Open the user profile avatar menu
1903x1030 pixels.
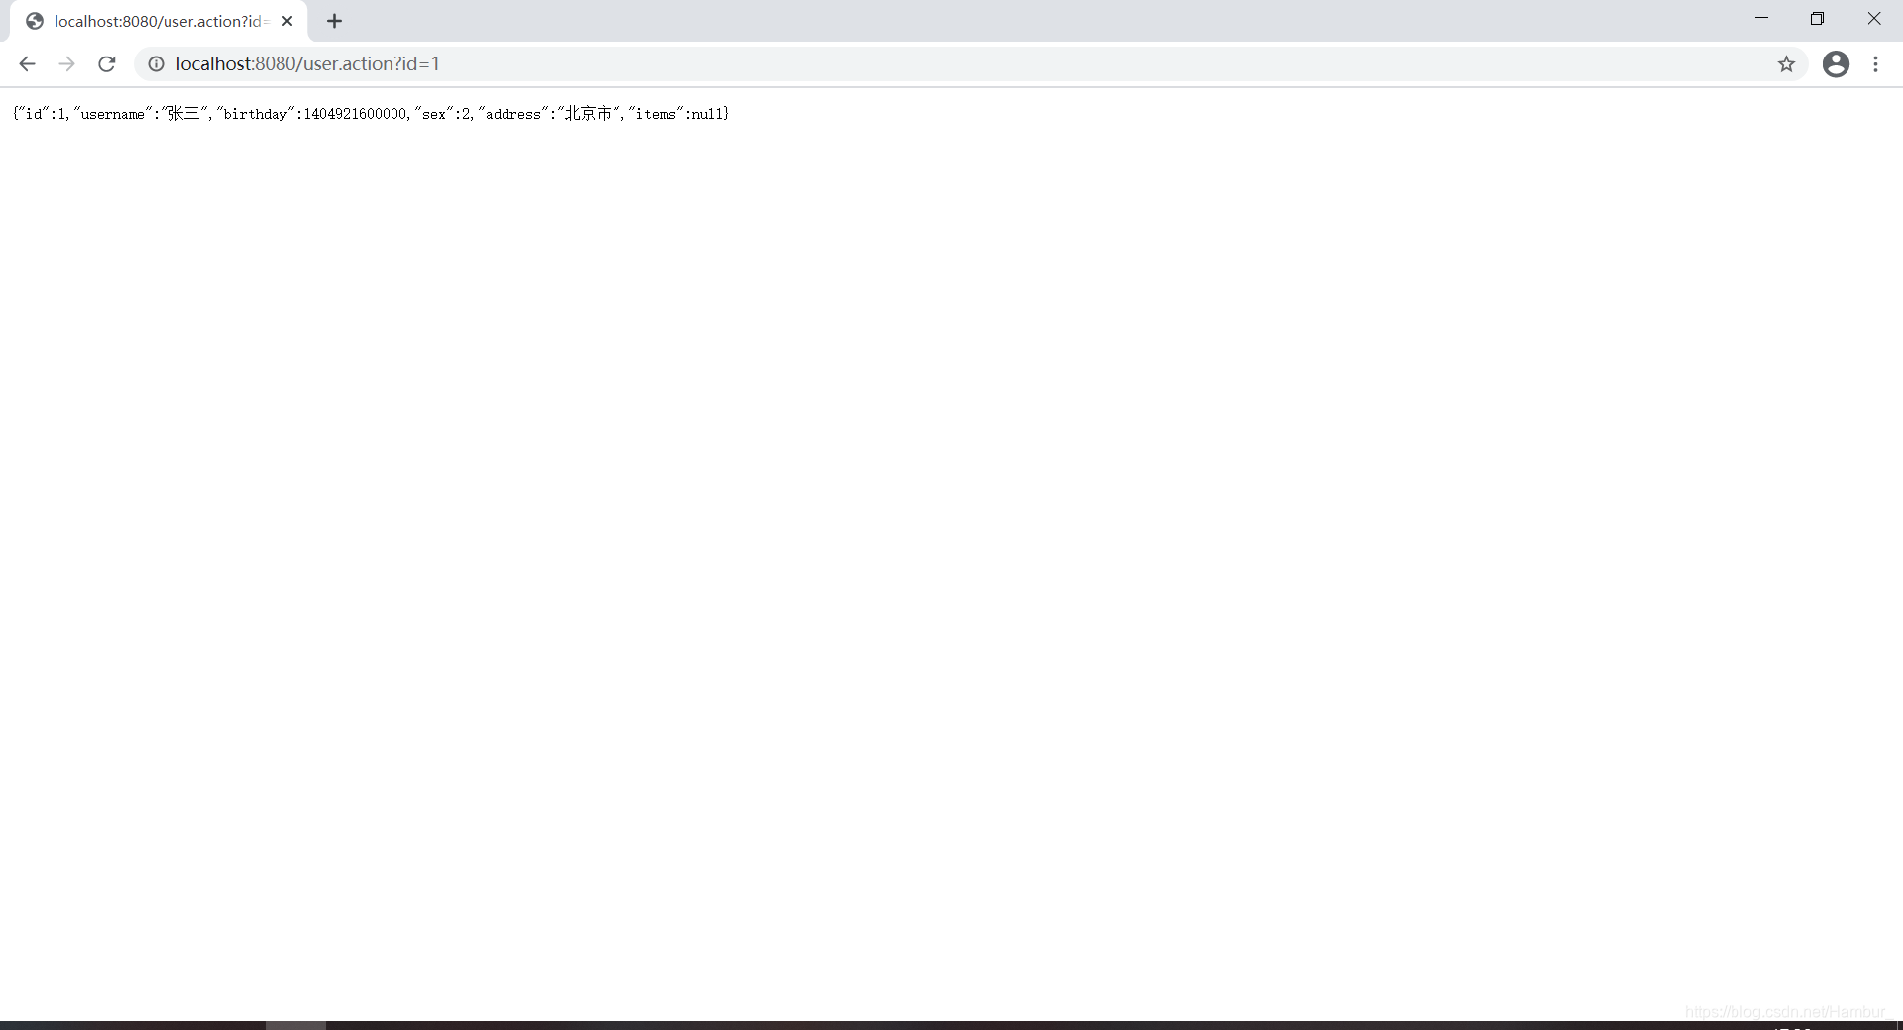(x=1836, y=64)
